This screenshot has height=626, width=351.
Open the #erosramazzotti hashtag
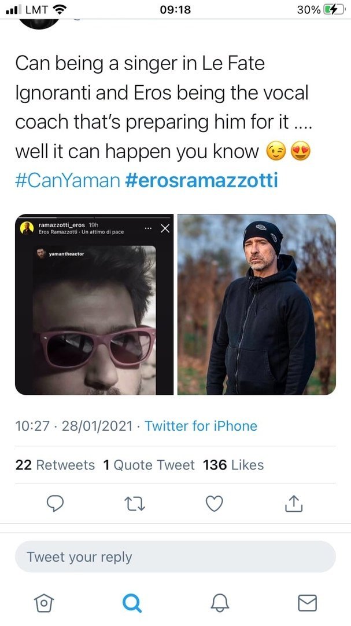pos(201,180)
